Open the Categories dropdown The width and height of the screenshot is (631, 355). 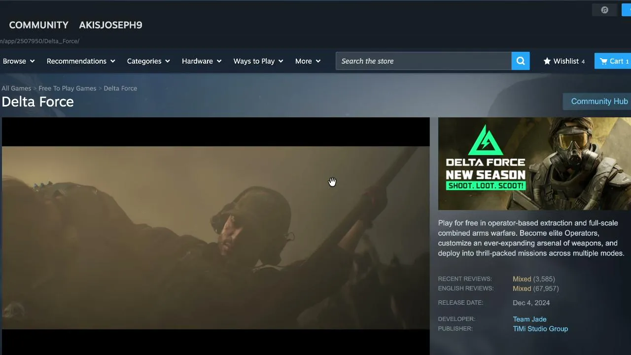[x=148, y=61]
